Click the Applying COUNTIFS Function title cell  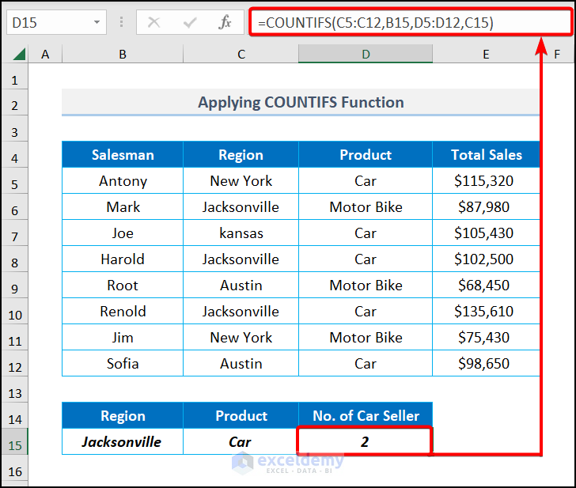301,102
